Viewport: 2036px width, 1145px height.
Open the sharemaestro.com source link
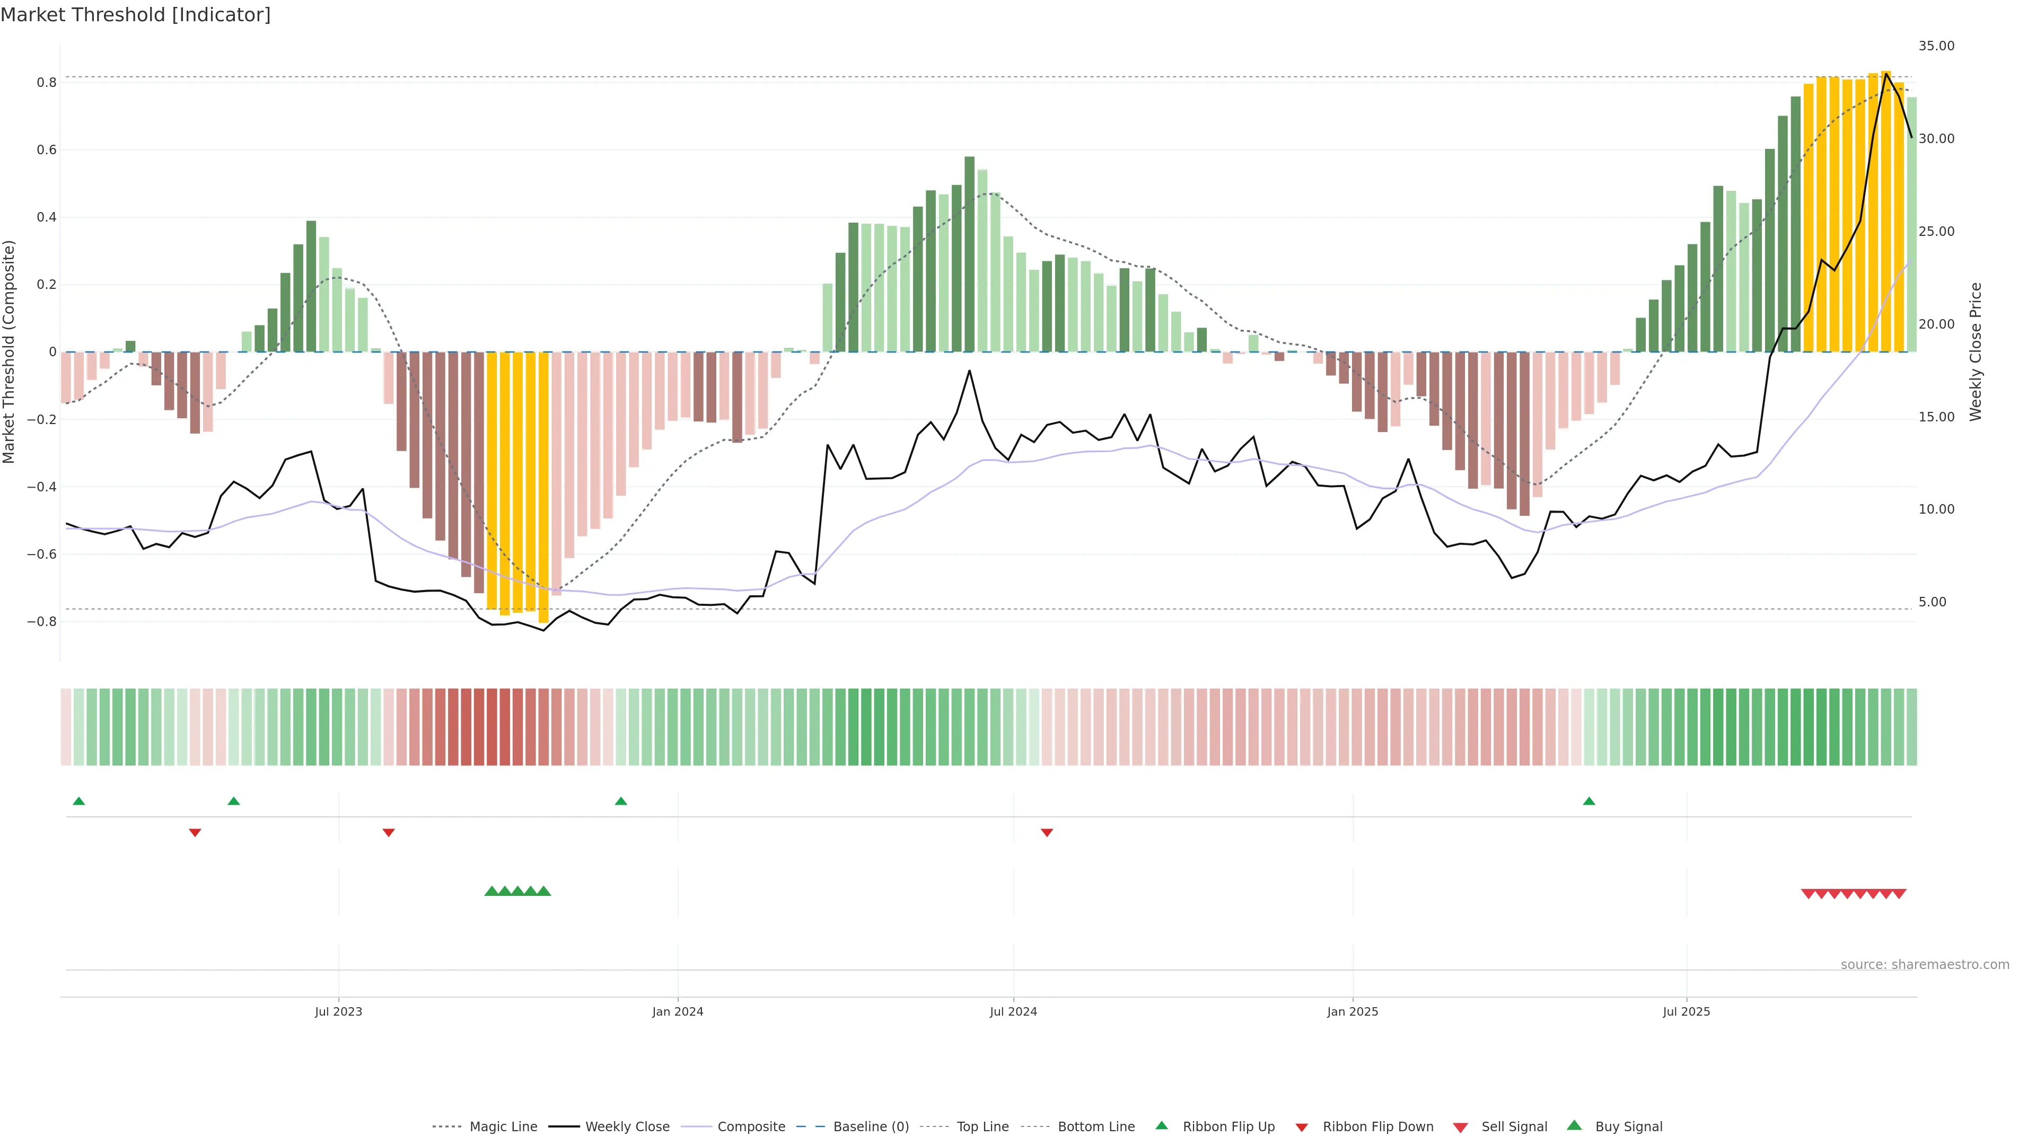point(1925,965)
